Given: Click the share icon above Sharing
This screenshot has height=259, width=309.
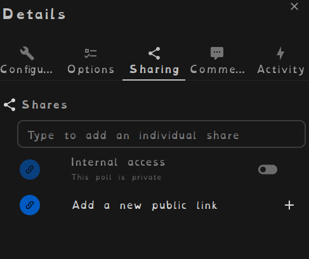Looking at the screenshot, I should pyautogui.click(x=154, y=53).
